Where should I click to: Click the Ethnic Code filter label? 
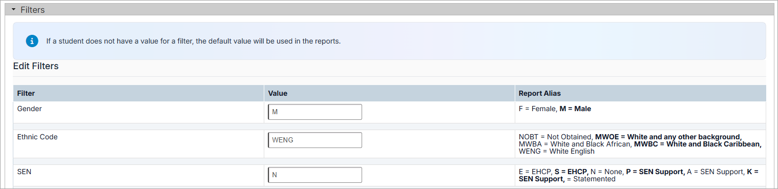coord(37,137)
